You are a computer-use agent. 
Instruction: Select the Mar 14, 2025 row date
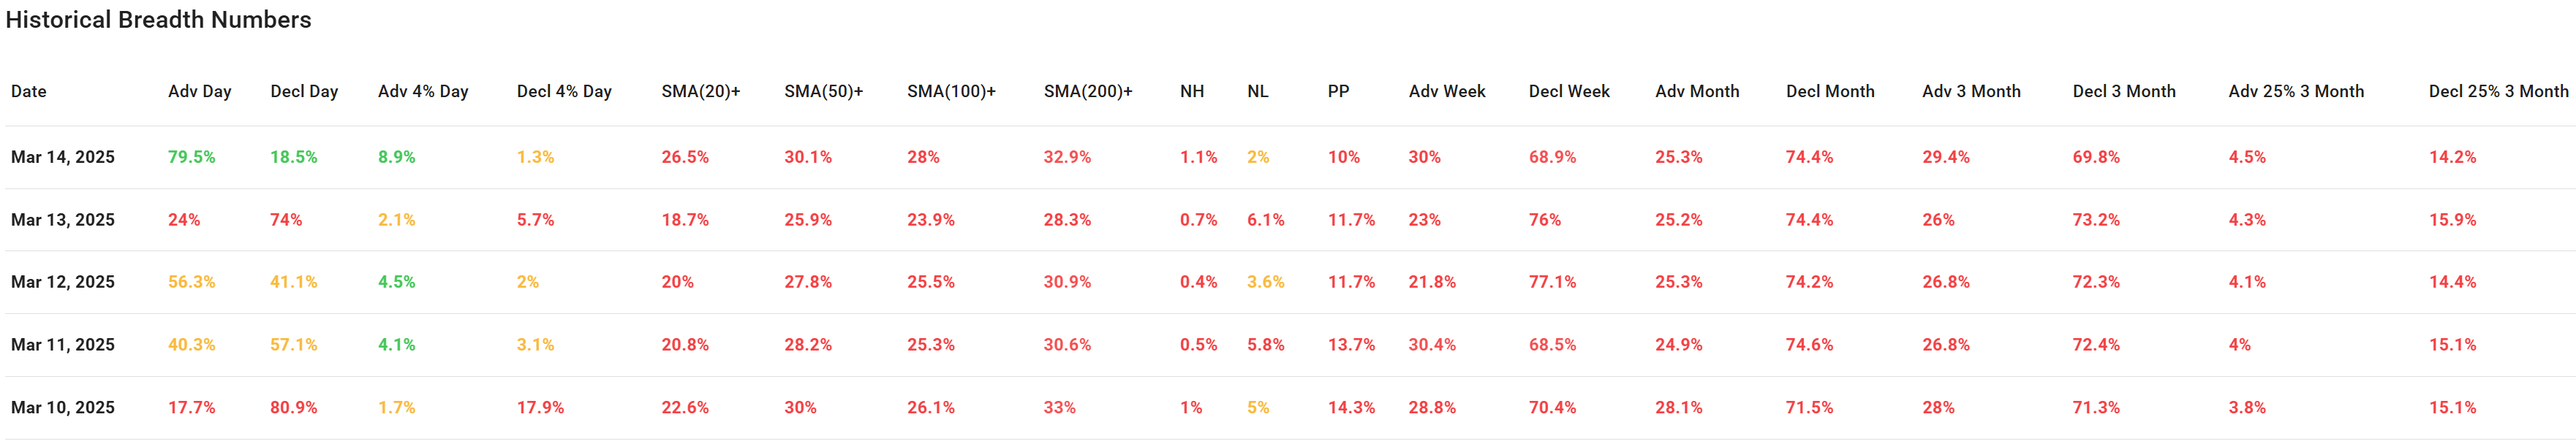(63, 158)
